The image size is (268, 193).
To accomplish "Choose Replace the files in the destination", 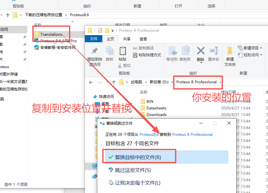I will click(167, 157).
